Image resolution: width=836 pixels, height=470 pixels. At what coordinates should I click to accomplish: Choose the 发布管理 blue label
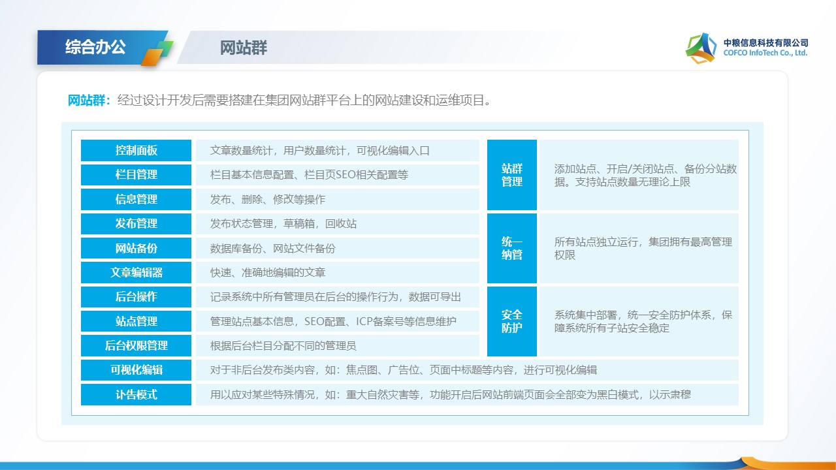pos(136,223)
